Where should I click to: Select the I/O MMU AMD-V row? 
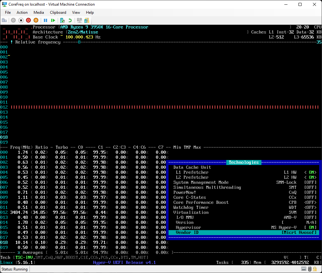point(244,217)
